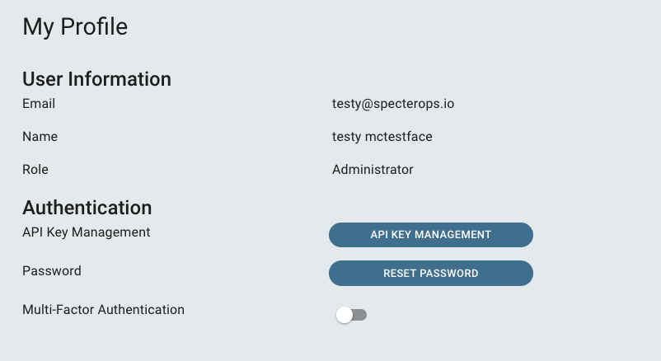Click the white knob of the MFA toggle
The image size is (661, 361).
(x=345, y=315)
